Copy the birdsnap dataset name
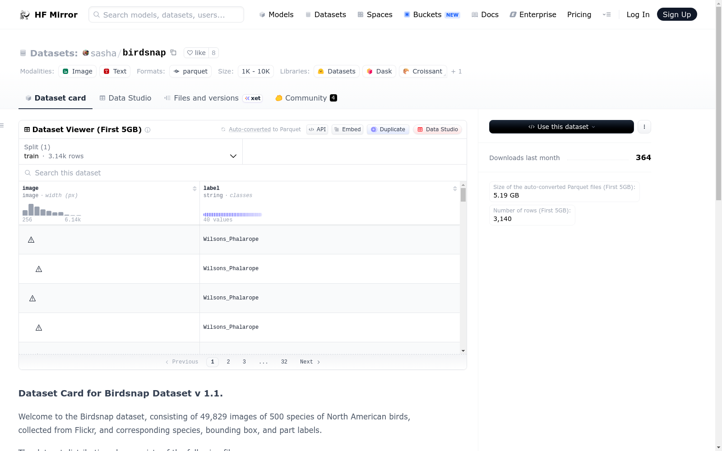The width and height of the screenshot is (722, 451). click(x=173, y=53)
